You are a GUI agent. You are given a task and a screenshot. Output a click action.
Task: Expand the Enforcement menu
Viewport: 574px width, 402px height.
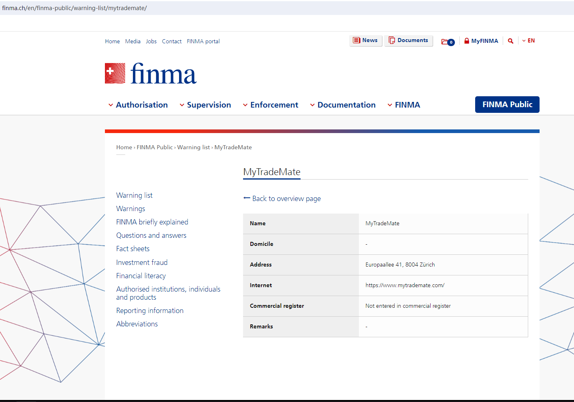click(270, 105)
